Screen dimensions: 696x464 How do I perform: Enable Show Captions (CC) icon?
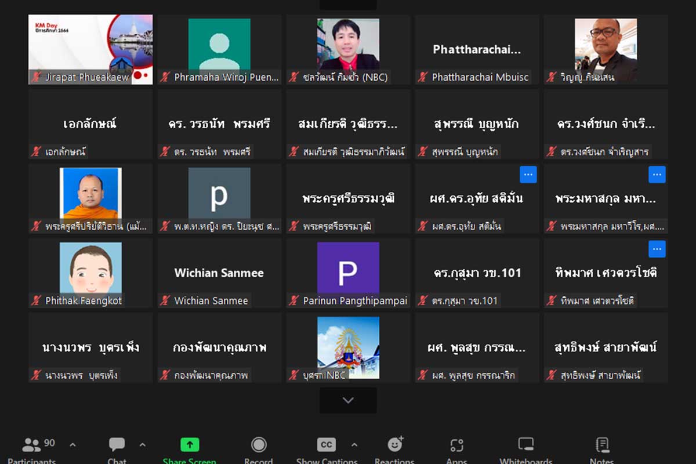click(x=326, y=445)
